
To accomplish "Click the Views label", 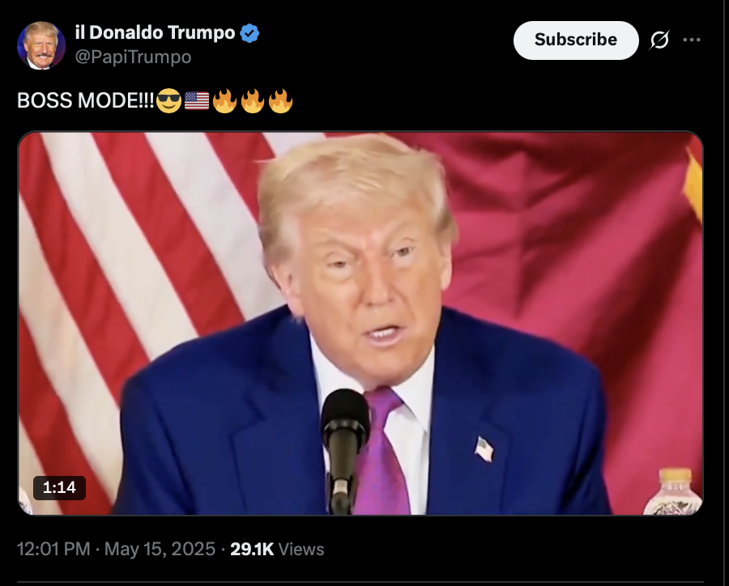I will click(301, 550).
